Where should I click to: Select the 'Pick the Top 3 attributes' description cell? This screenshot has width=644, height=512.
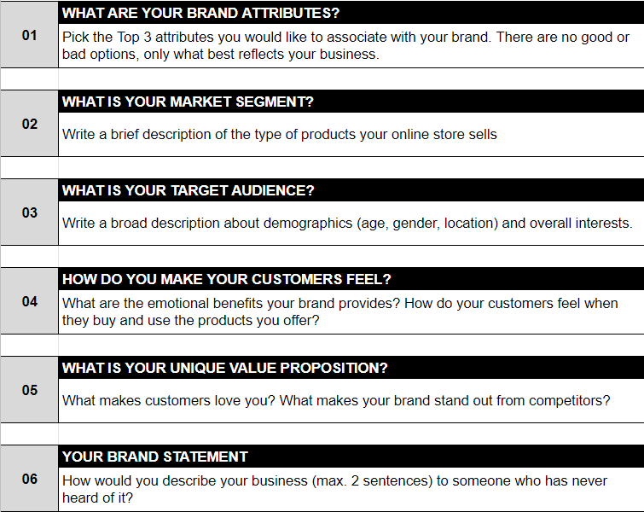coord(351,45)
